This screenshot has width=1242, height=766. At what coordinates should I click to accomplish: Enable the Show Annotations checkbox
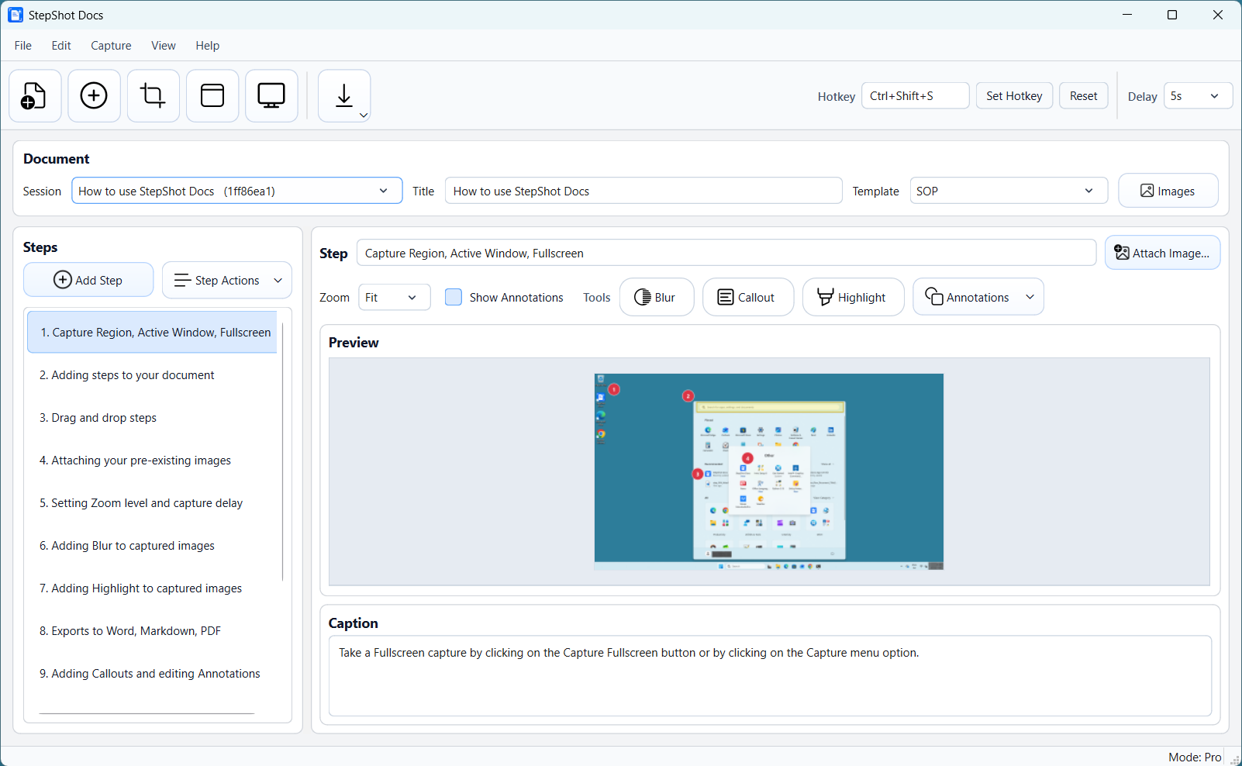pyautogui.click(x=454, y=297)
